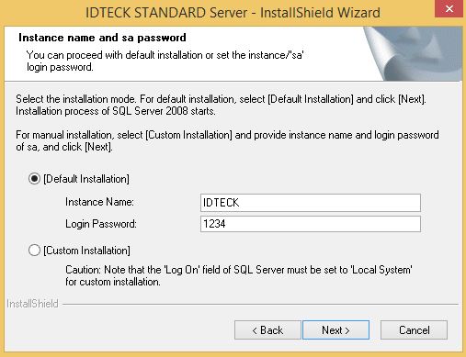Click the SQL Server 2008 instruction paragraph

[x=221, y=105]
